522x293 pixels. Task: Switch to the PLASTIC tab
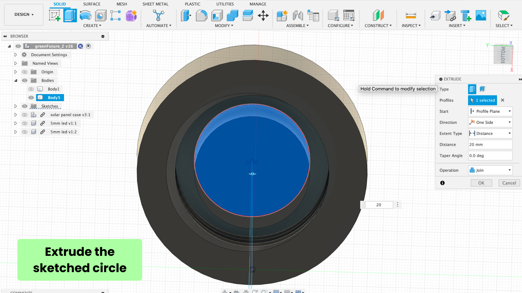tap(192, 4)
